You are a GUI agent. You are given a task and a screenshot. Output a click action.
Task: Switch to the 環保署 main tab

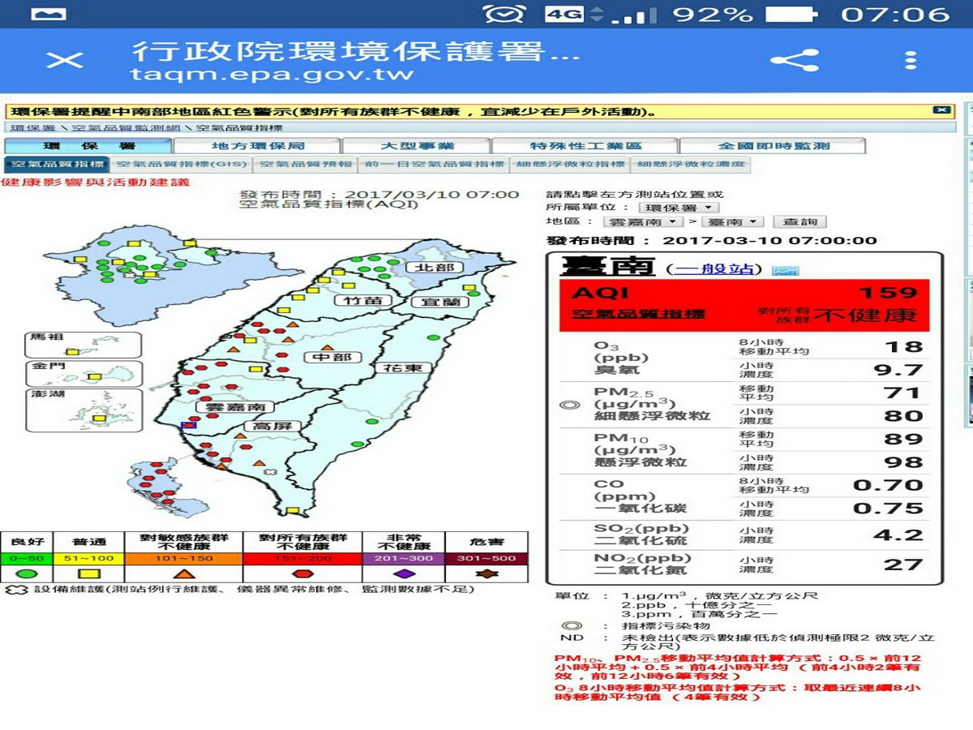click(88, 146)
